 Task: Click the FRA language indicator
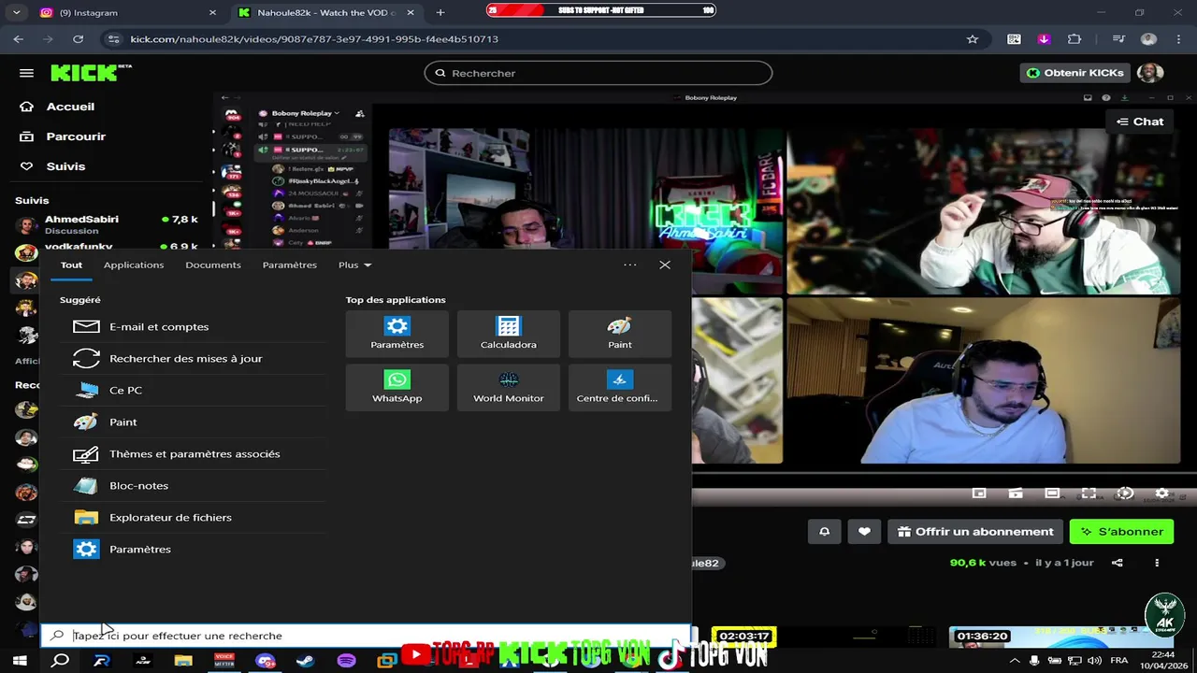pos(1119,661)
